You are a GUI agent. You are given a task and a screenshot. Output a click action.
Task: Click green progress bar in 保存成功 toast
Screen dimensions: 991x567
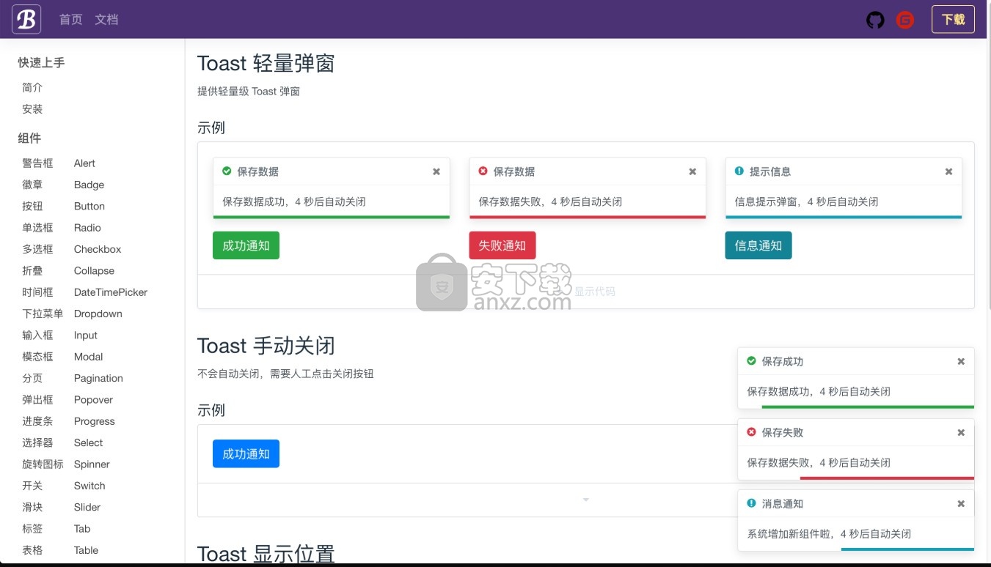[x=868, y=407]
